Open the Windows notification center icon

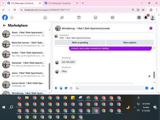[155, 108]
